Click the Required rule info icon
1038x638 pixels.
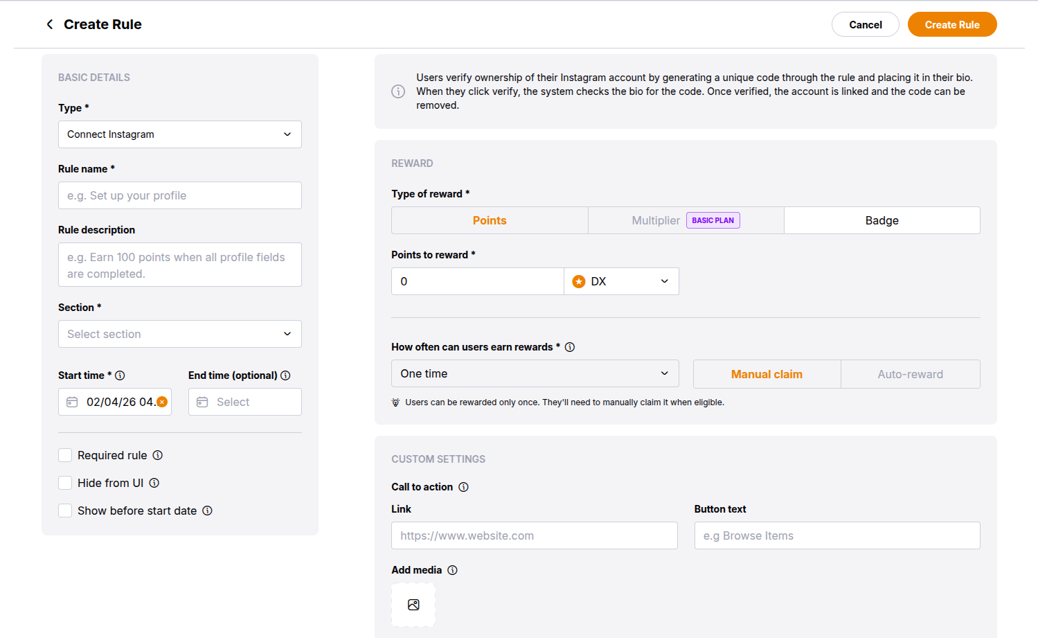(158, 455)
